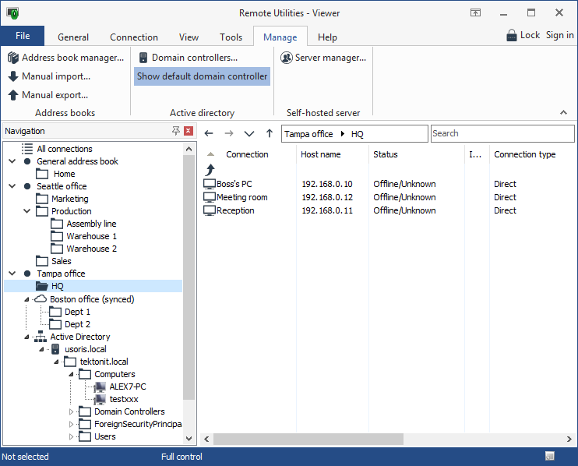Collapse the Seattle office node
Screen dimensions: 578x466
coord(12,186)
